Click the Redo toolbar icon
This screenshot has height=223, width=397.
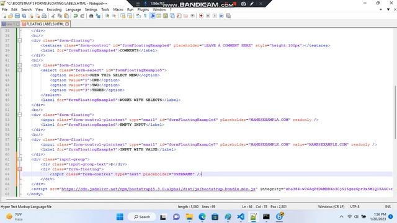(83, 15)
